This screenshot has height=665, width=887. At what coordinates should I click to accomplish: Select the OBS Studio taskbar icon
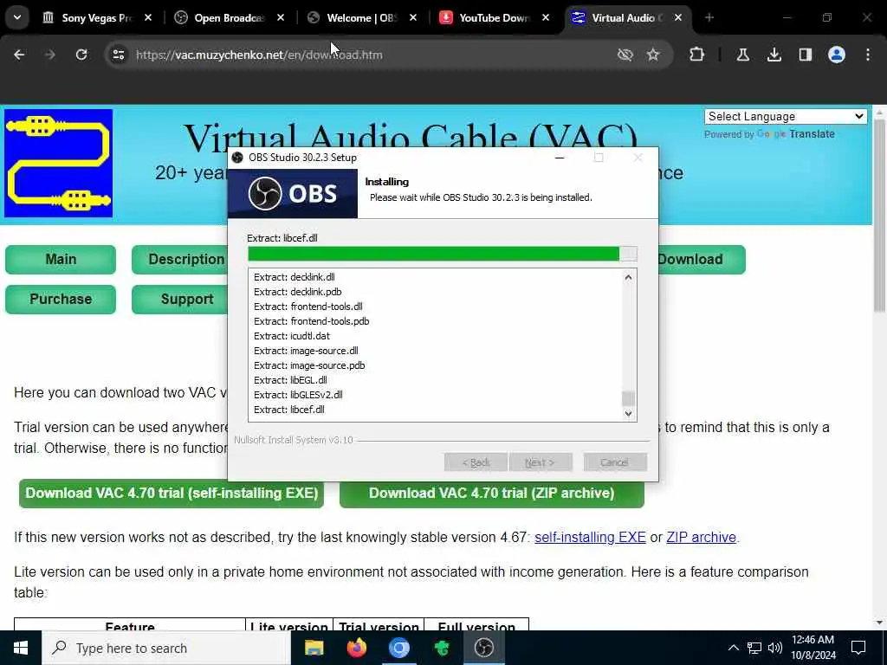(x=484, y=648)
